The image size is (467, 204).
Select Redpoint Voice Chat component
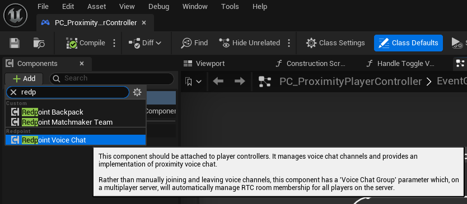pyautogui.click(x=76, y=140)
